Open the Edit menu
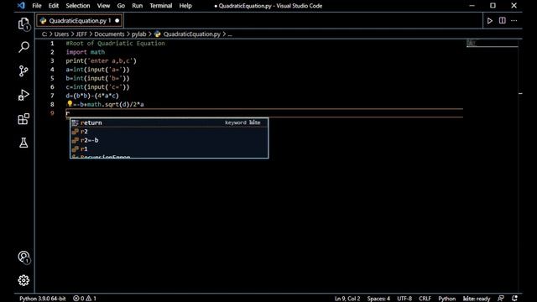 pyautogui.click(x=54, y=6)
